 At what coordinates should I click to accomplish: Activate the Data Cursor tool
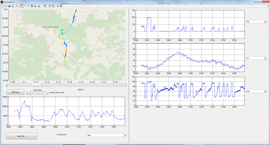tap(35, 6)
